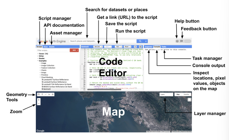Open the NEW button dropdown arrow
229x140 pixels.
pyautogui.click(x=77, y=50)
